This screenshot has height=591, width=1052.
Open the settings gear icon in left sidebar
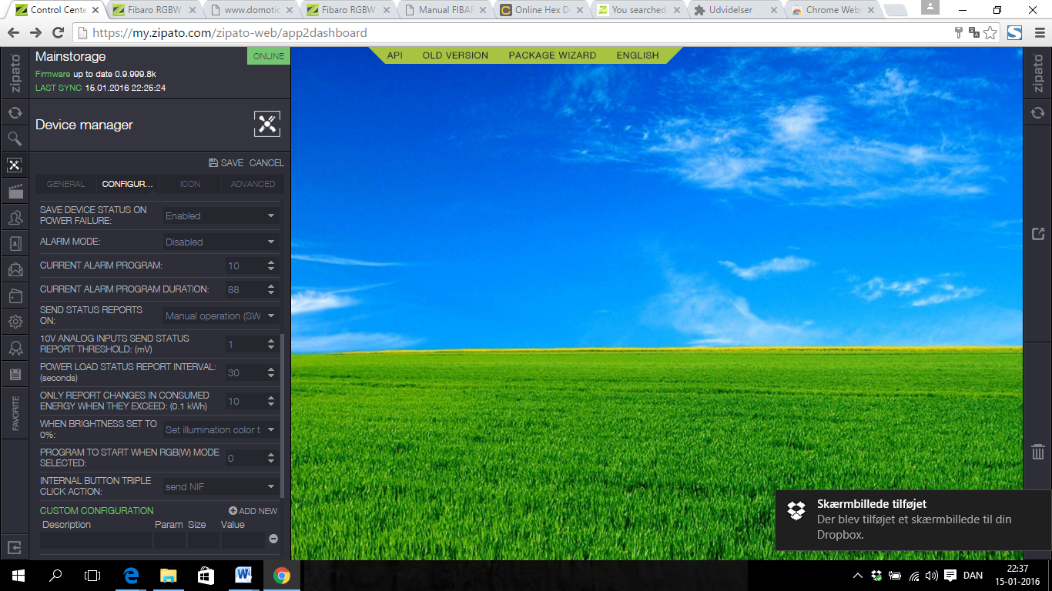coord(15,322)
